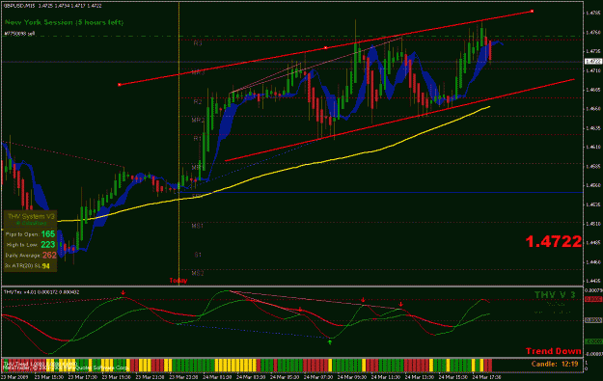603x381 pixels.
Task: Click the 23 Mar 21:30 time label
Action: pyautogui.click(x=150, y=377)
